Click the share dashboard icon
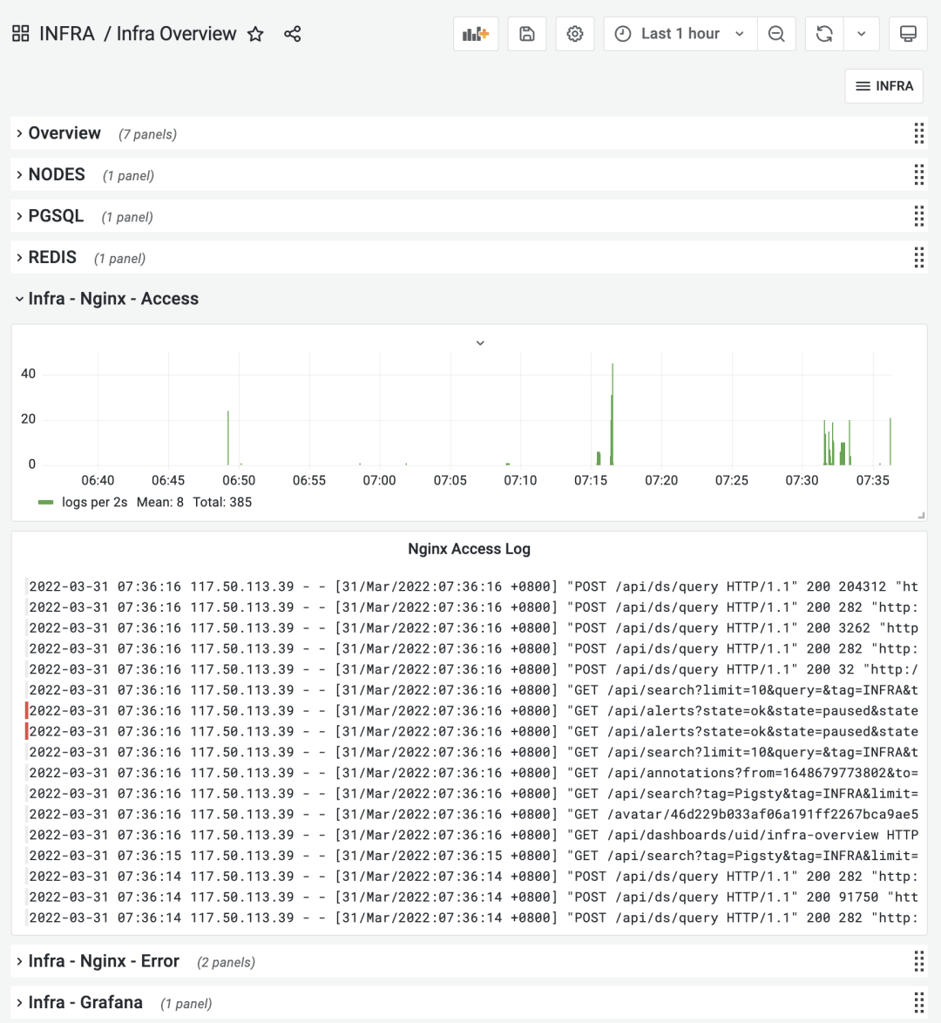Screen dimensions: 941x1023 pyautogui.click(x=293, y=34)
